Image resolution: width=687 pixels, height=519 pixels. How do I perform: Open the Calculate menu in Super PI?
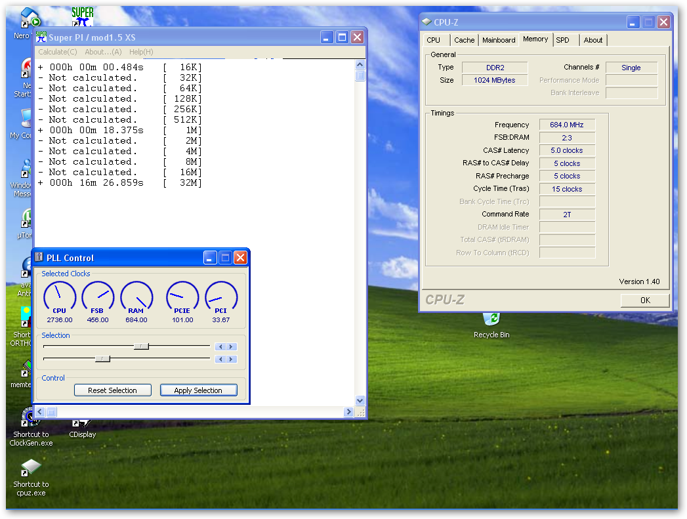pos(57,52)
